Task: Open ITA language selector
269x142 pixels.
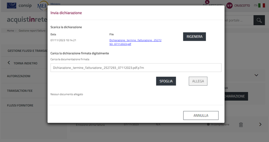Action: click(x=256, y=6)
